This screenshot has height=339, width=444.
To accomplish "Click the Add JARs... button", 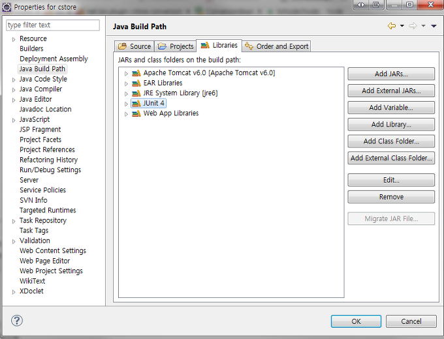I will (x=391, y=74).
